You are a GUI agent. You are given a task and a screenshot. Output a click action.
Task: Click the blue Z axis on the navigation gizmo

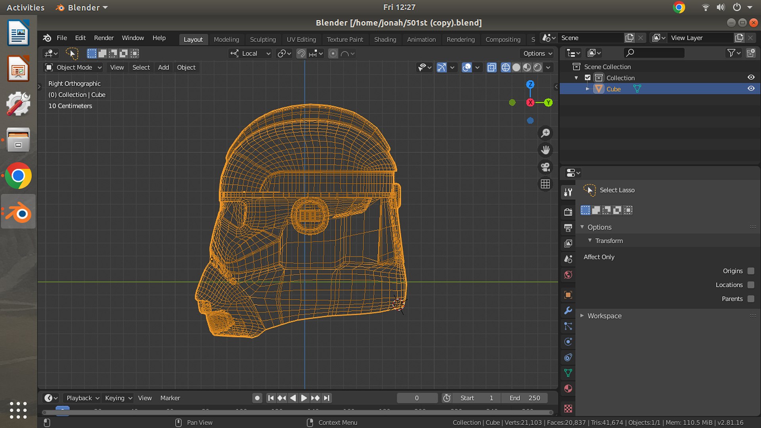click(530, 84)
